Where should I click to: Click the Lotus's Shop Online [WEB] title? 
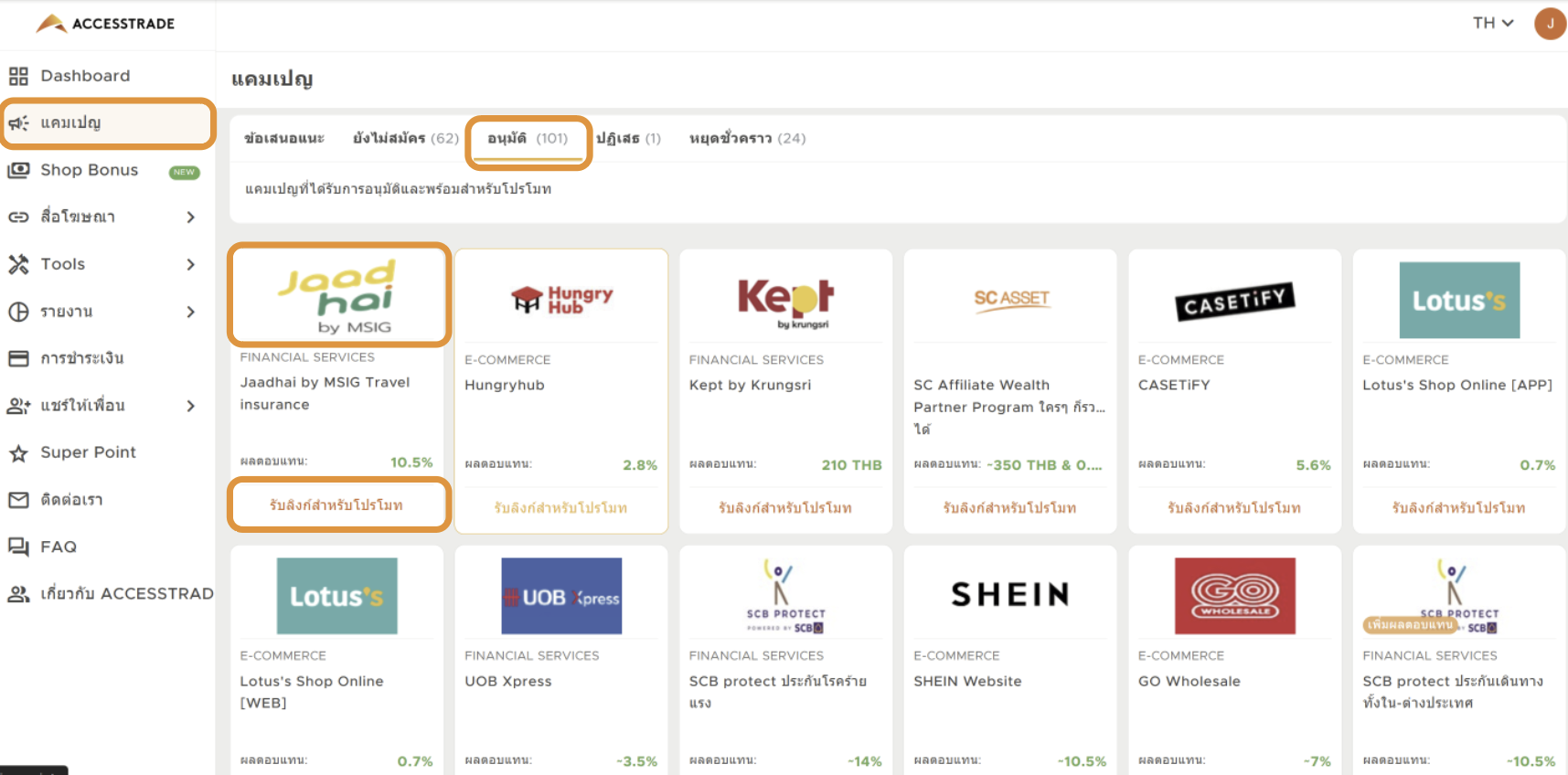click(x=312, y=692)
